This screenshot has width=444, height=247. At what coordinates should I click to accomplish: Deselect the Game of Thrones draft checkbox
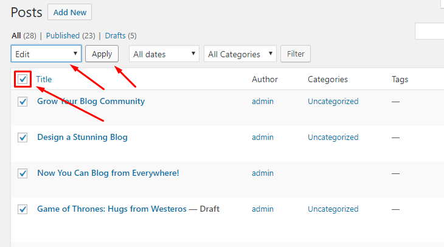tap(23, 209)
